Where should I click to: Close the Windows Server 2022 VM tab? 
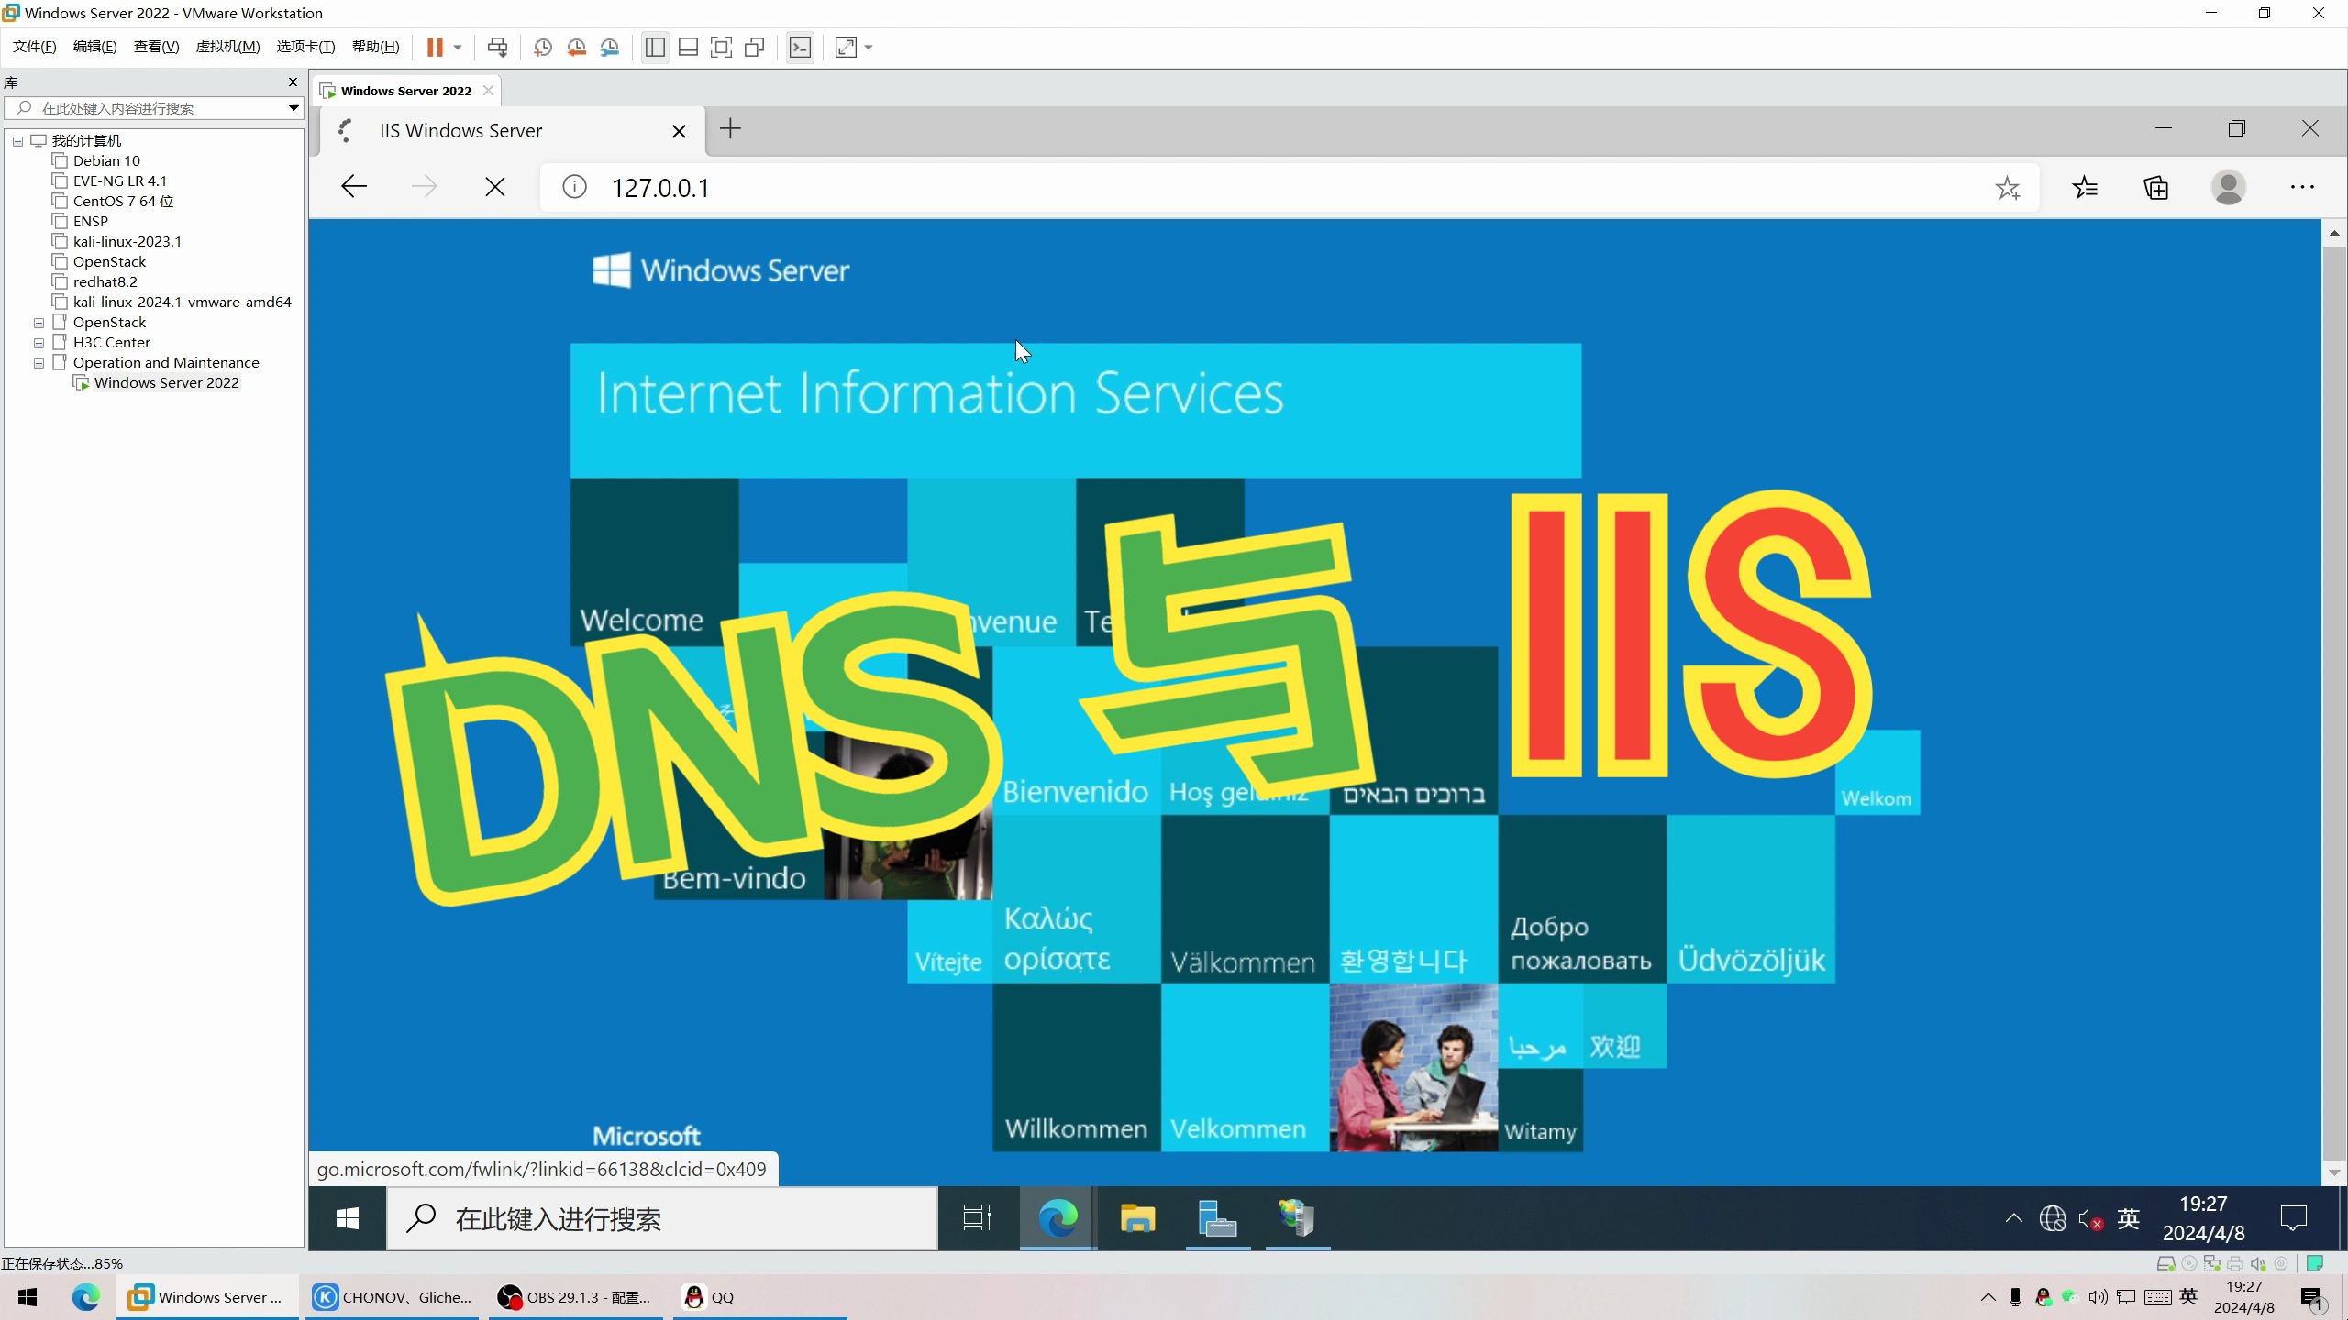point(488,91)
